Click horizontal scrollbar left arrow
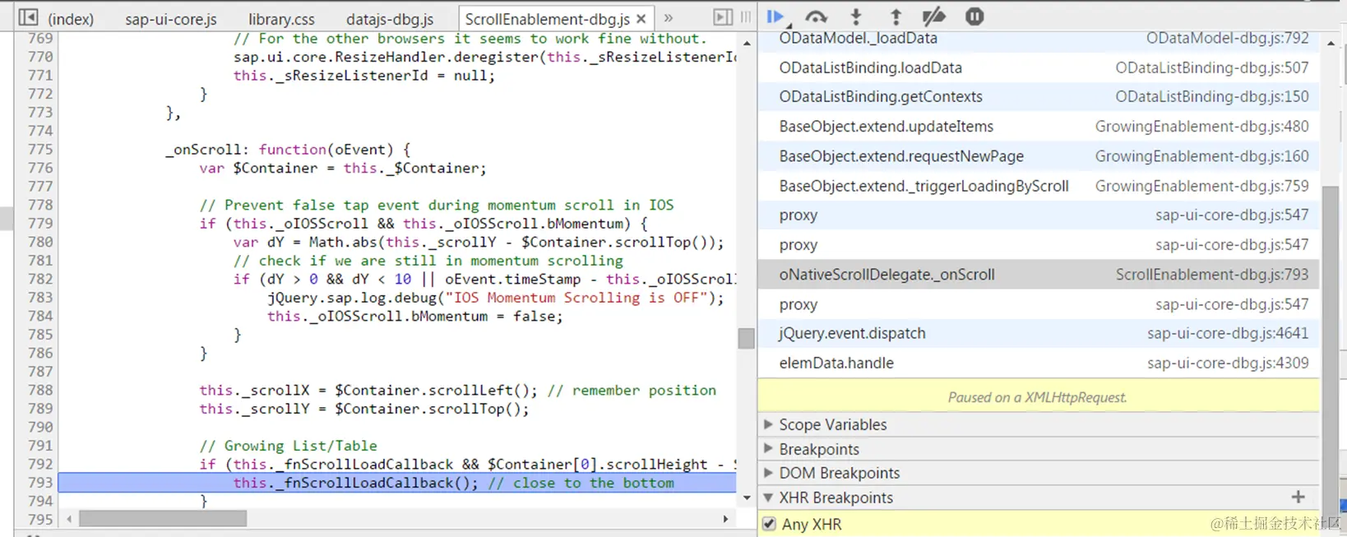This screenshot has width=1347, height=537. pyautogui.click(x=69, y=519)
